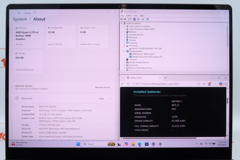Viewport: 240px width, 160px height.
Task: Select the Memory technology devices row
Action: (x=139, y=68)
